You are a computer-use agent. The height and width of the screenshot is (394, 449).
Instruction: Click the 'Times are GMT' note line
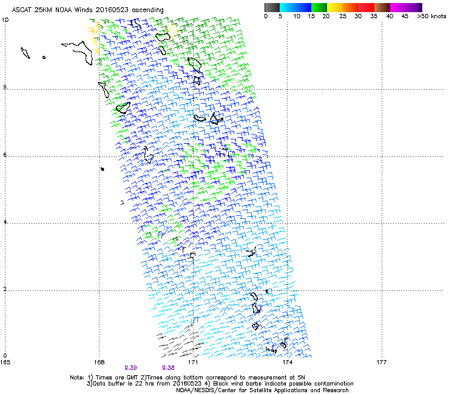(x=187, y=378)
